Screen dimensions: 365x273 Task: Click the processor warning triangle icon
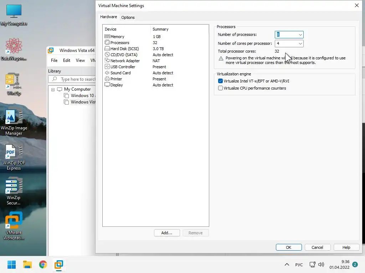221,59
